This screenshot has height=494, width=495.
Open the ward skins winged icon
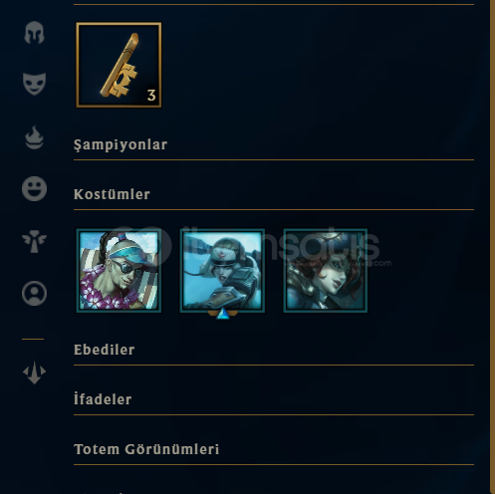34,241
